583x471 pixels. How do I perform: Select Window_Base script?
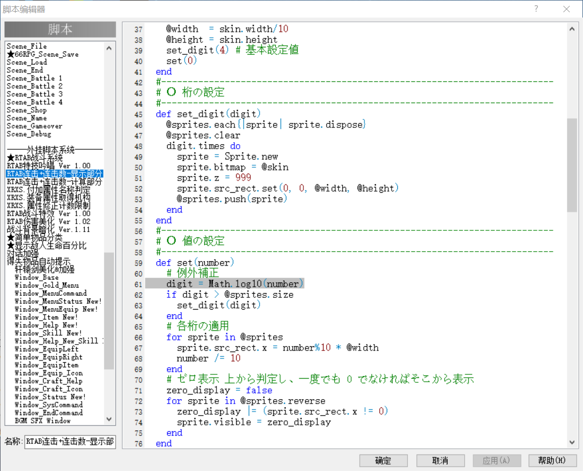click(37, 277)
